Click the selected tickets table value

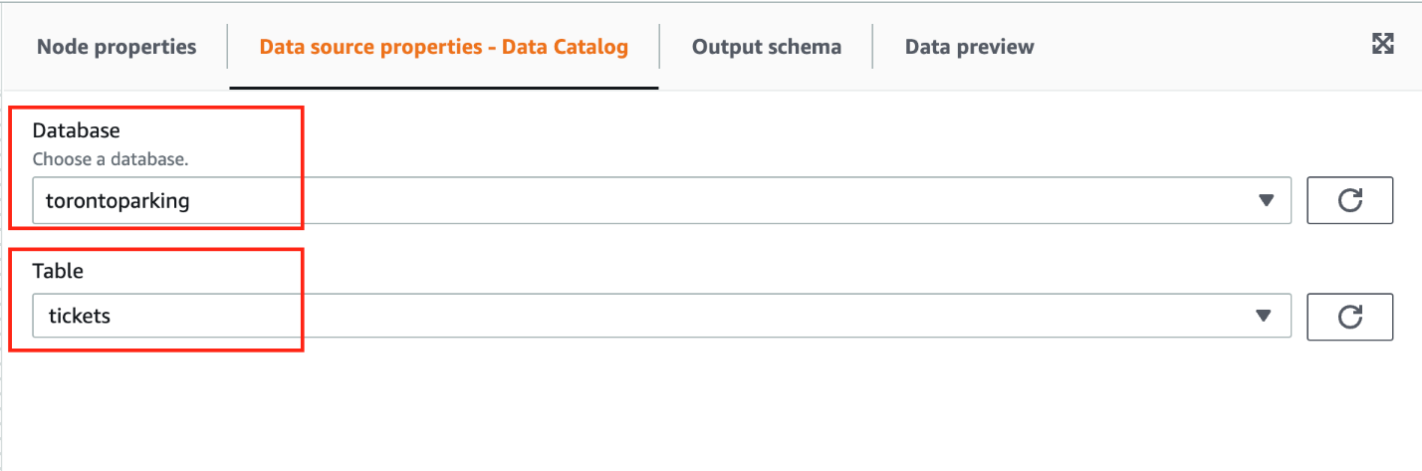80,316
